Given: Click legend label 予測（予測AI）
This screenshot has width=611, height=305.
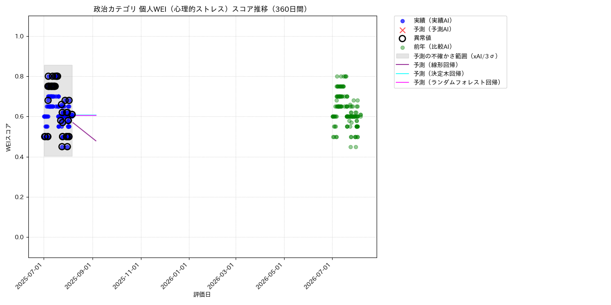Looking at the screenshot, I should point(433,29).
